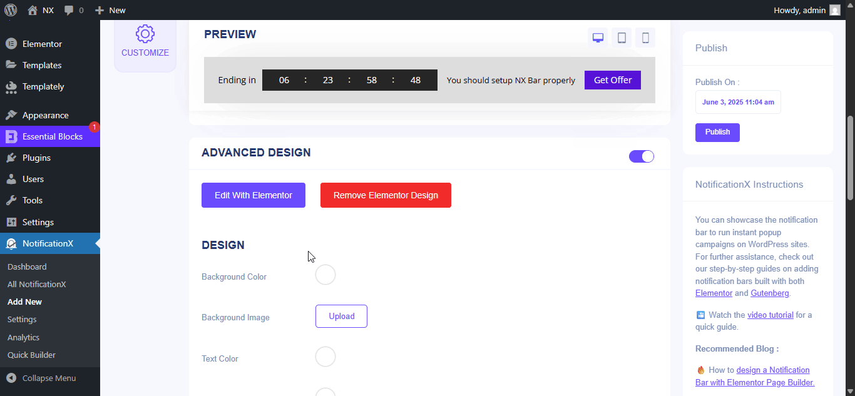
Task: Click the Publish button
Action: click(x=717, y=132)
